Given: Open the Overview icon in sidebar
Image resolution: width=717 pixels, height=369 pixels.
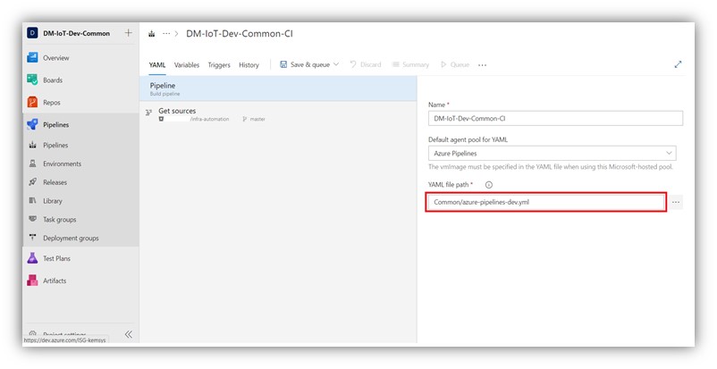Looking at the screenshot, I should (x=32, y=57).
